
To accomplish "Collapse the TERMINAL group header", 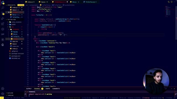I will pyautogui.click(x=32, y=92).
